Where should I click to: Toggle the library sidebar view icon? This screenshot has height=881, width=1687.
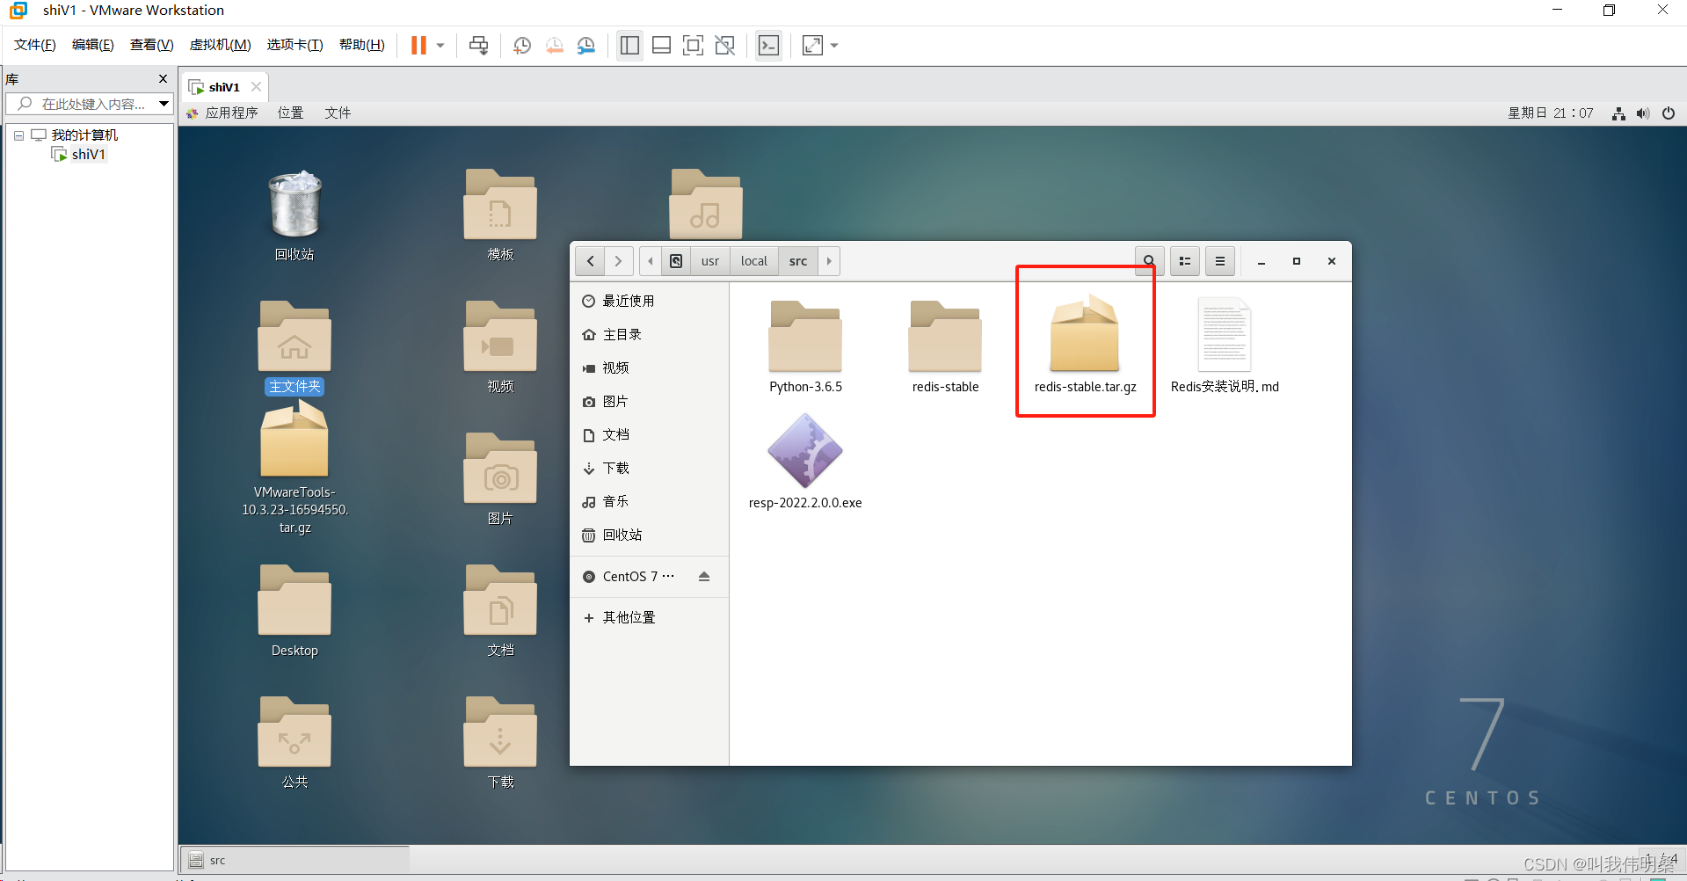coord(629,45)
